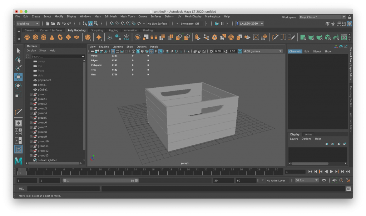The width and height of the screenshot is (366, 216).
Task: Pick the Lasso selection tool
Action: click(x=18, y=59)
